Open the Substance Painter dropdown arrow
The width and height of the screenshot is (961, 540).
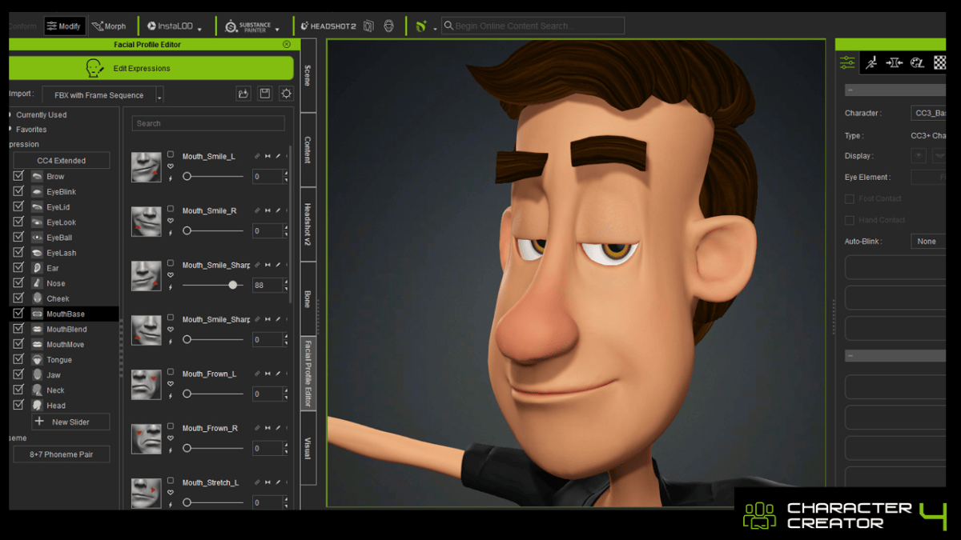pyautogui.click(x=277, y=29)
